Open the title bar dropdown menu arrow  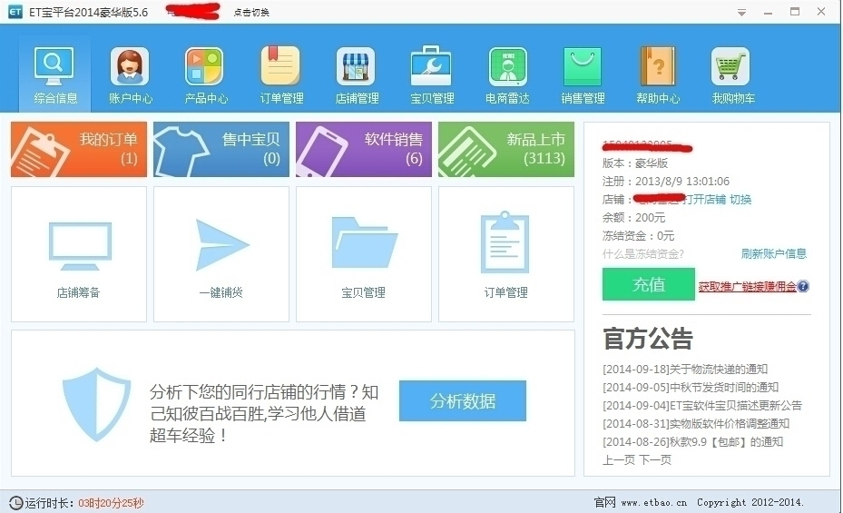tap(741, 13)
